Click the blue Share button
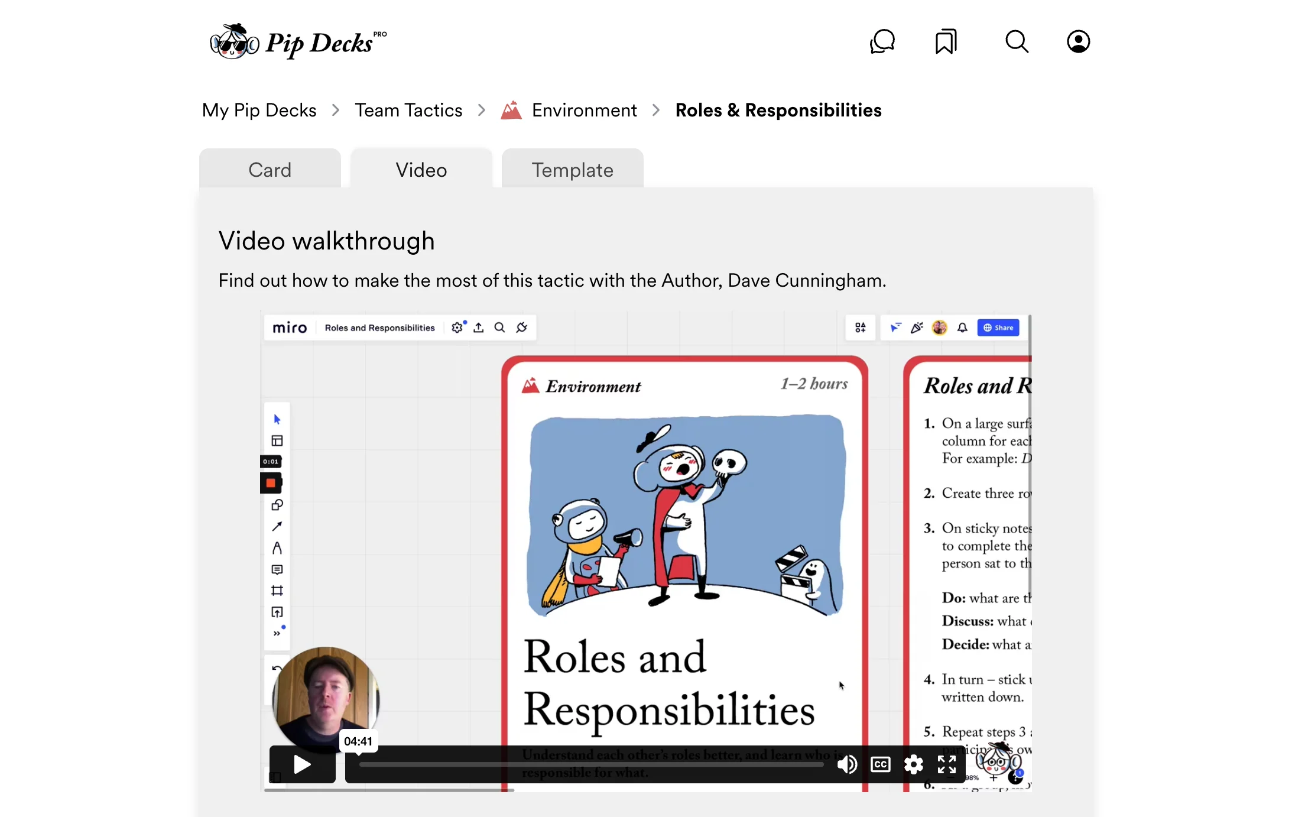 pyautogui.click(x=998, y=328)
